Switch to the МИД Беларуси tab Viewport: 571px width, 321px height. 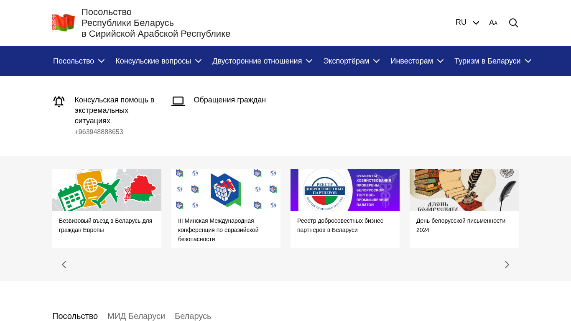(136, 316)
